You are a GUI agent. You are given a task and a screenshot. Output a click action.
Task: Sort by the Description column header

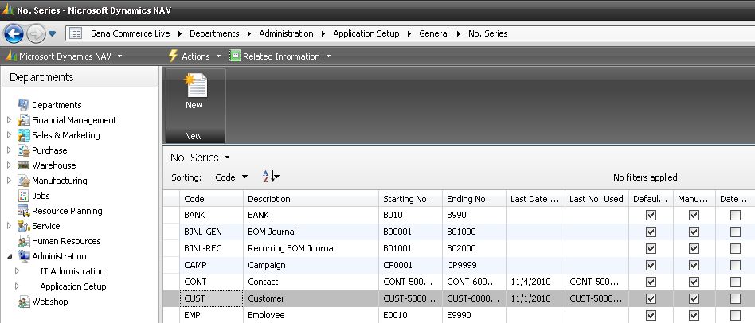[x=311, y=199]
